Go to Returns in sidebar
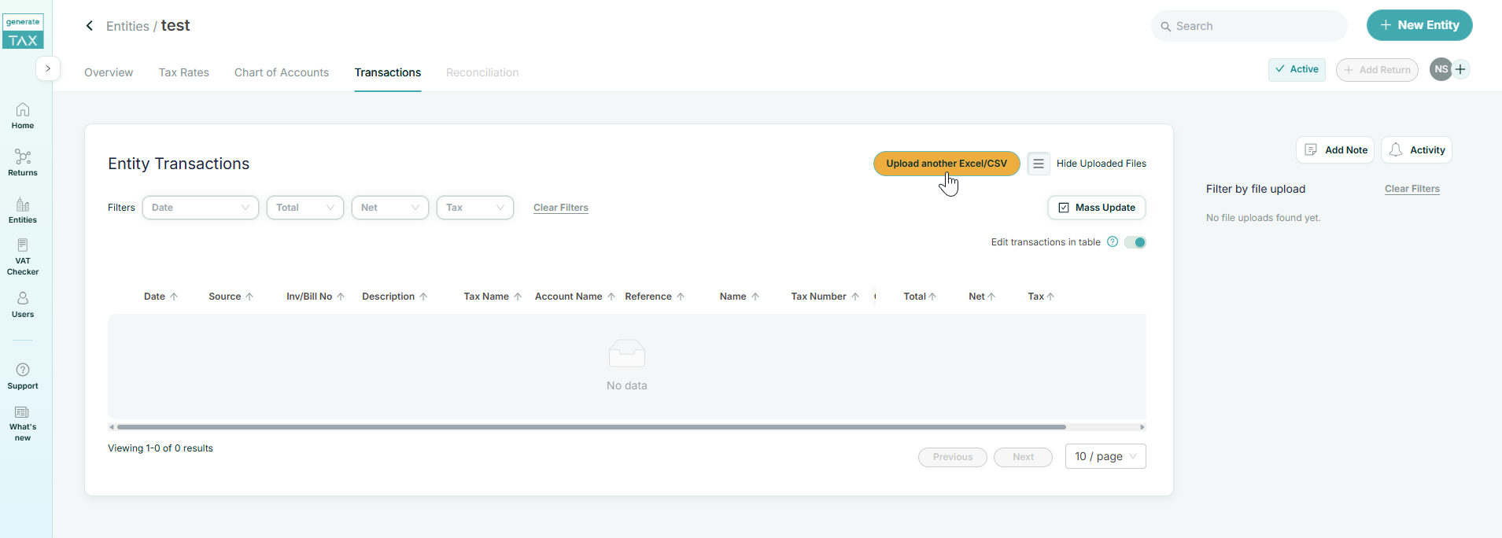This screenshot has width=1502, height=538. coord(23,163)
